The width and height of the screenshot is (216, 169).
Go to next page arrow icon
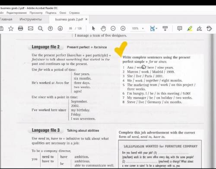coord(60,29)
